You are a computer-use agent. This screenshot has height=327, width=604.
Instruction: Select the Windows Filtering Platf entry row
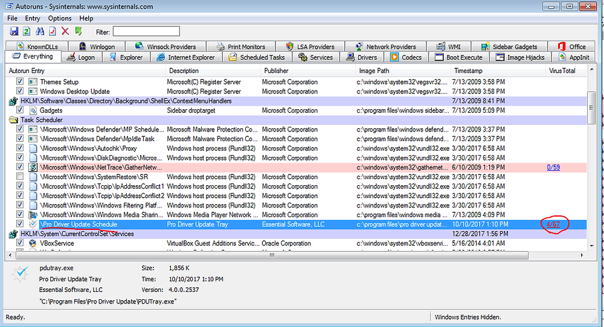click(297, 206)
